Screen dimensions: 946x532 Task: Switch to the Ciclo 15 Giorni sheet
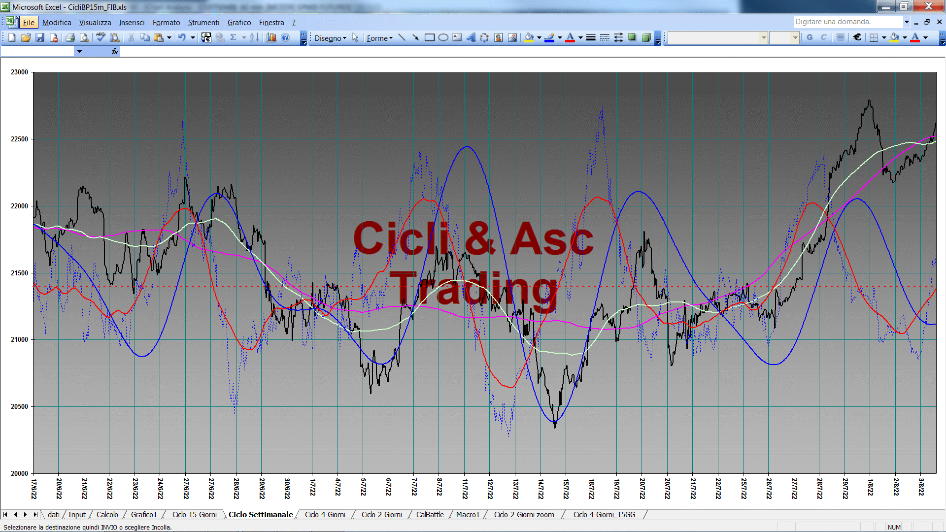click(194, 514)
